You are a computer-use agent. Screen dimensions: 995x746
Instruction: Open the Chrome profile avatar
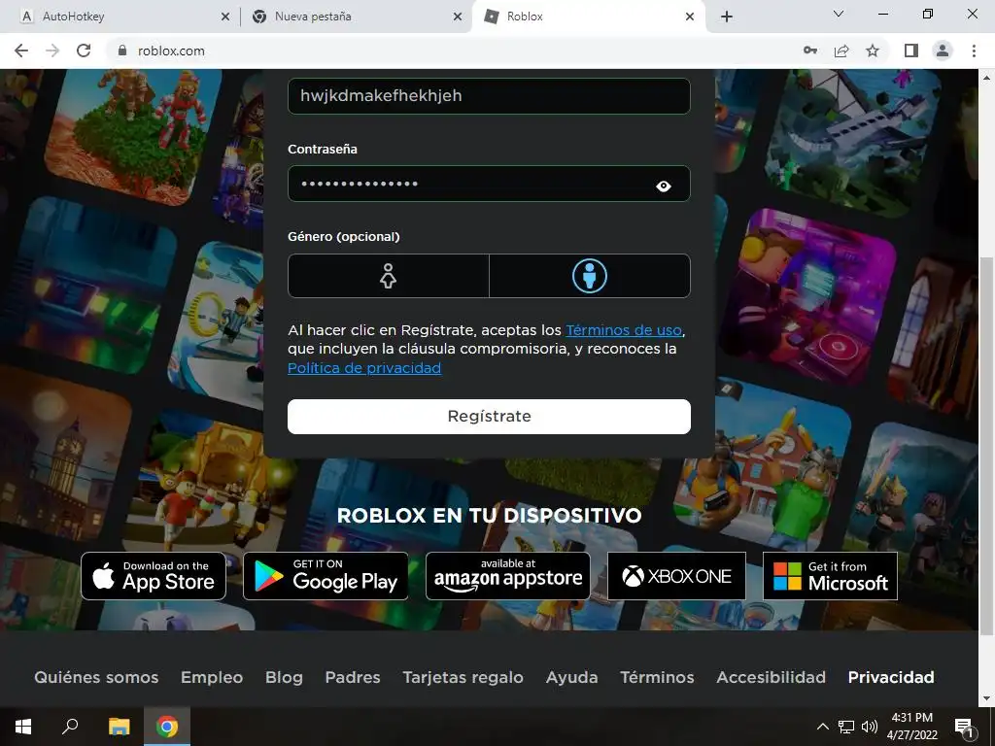coord(943,51)
